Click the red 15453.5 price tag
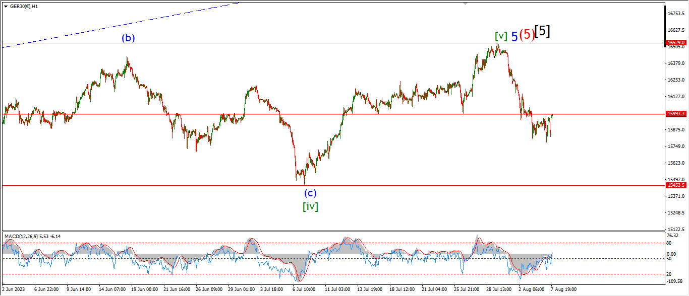The height and width of the screenshot is (296, 689). click(x=676, y=185)
